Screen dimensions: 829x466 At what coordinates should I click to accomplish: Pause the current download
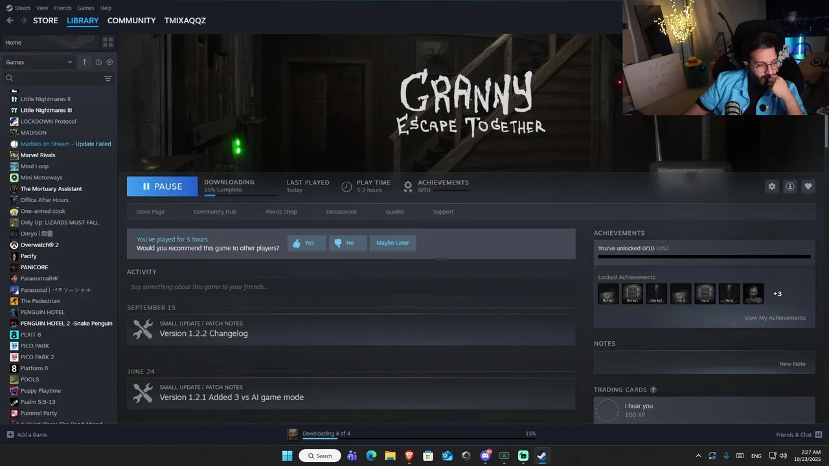162,186
